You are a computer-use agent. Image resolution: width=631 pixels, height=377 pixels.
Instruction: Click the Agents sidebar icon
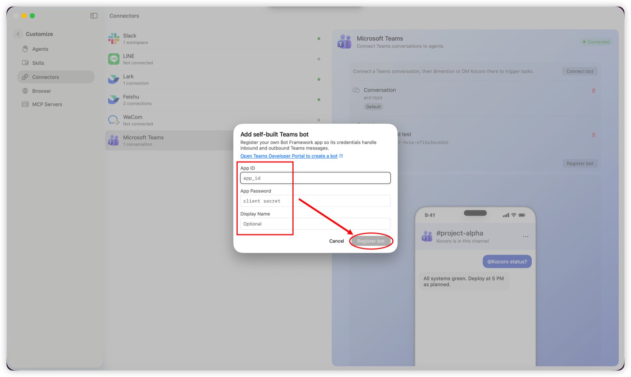point(25,49)
